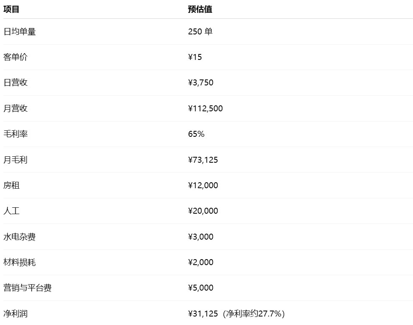Click the ¥112,500 monthly revenue value
Screen dimensions: 413x325
pyautogui.click(x=205, y=108)
